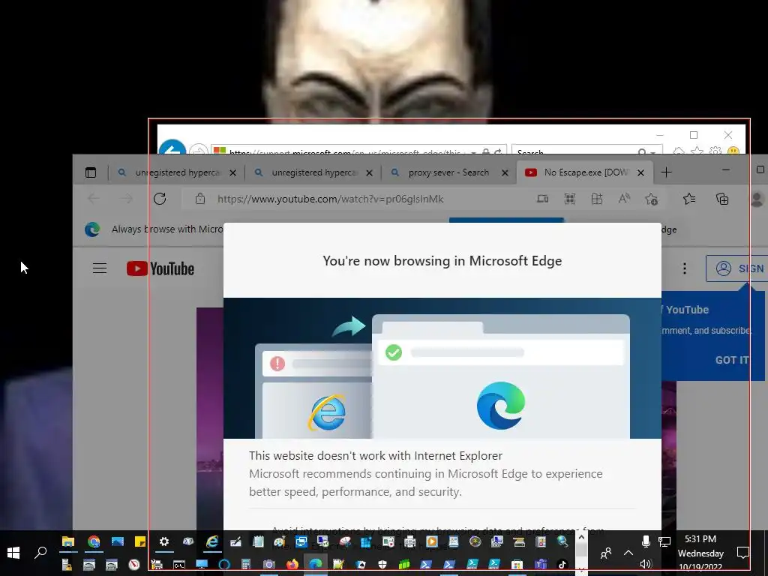The width and height of the screenshot is (768, 576).
Task: View site information lock icon in Edge
Action: pos(199,199)
